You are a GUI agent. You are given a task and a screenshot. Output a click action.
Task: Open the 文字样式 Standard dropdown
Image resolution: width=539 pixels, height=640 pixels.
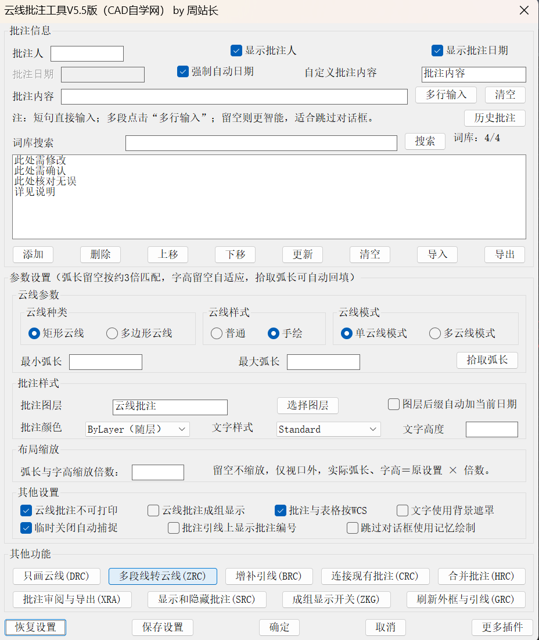(328, 429)
